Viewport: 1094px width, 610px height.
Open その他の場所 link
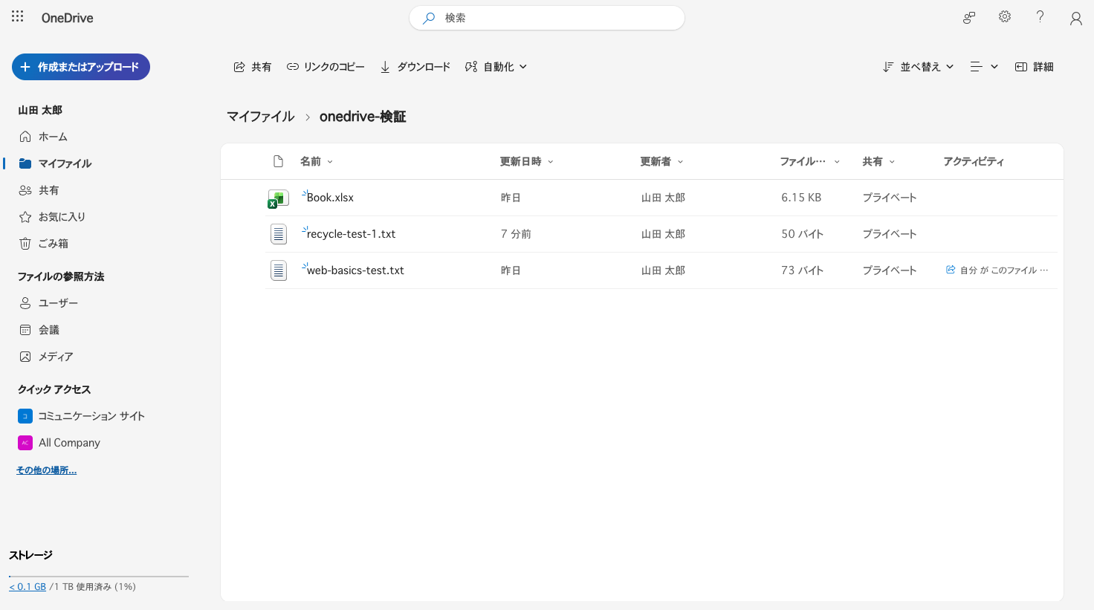(47, 470)
